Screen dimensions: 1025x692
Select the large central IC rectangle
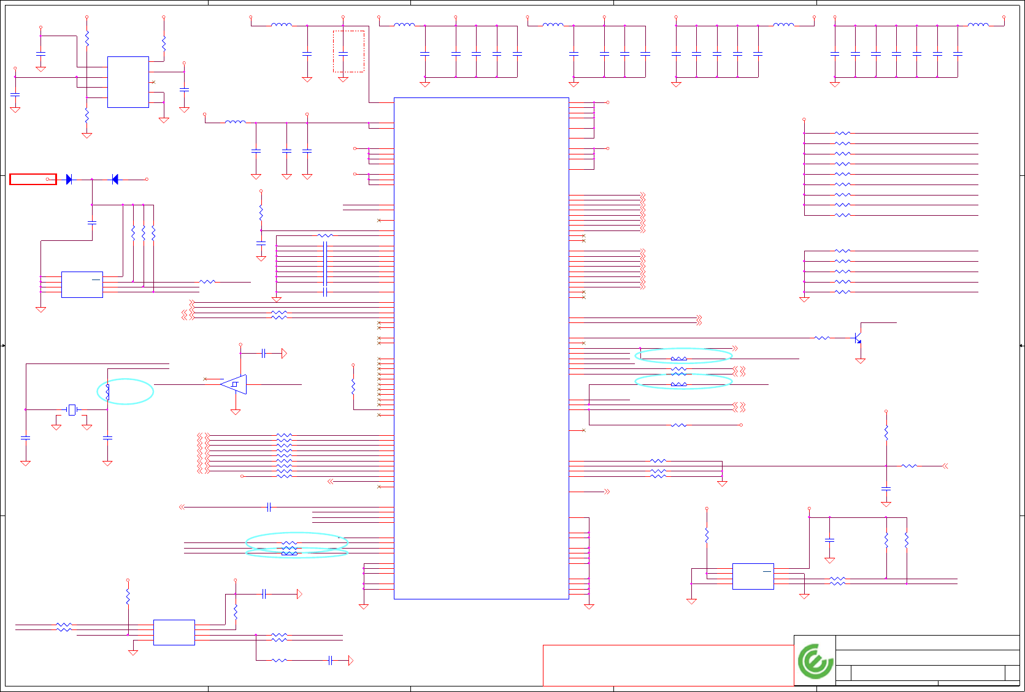[x=481, y=348]
